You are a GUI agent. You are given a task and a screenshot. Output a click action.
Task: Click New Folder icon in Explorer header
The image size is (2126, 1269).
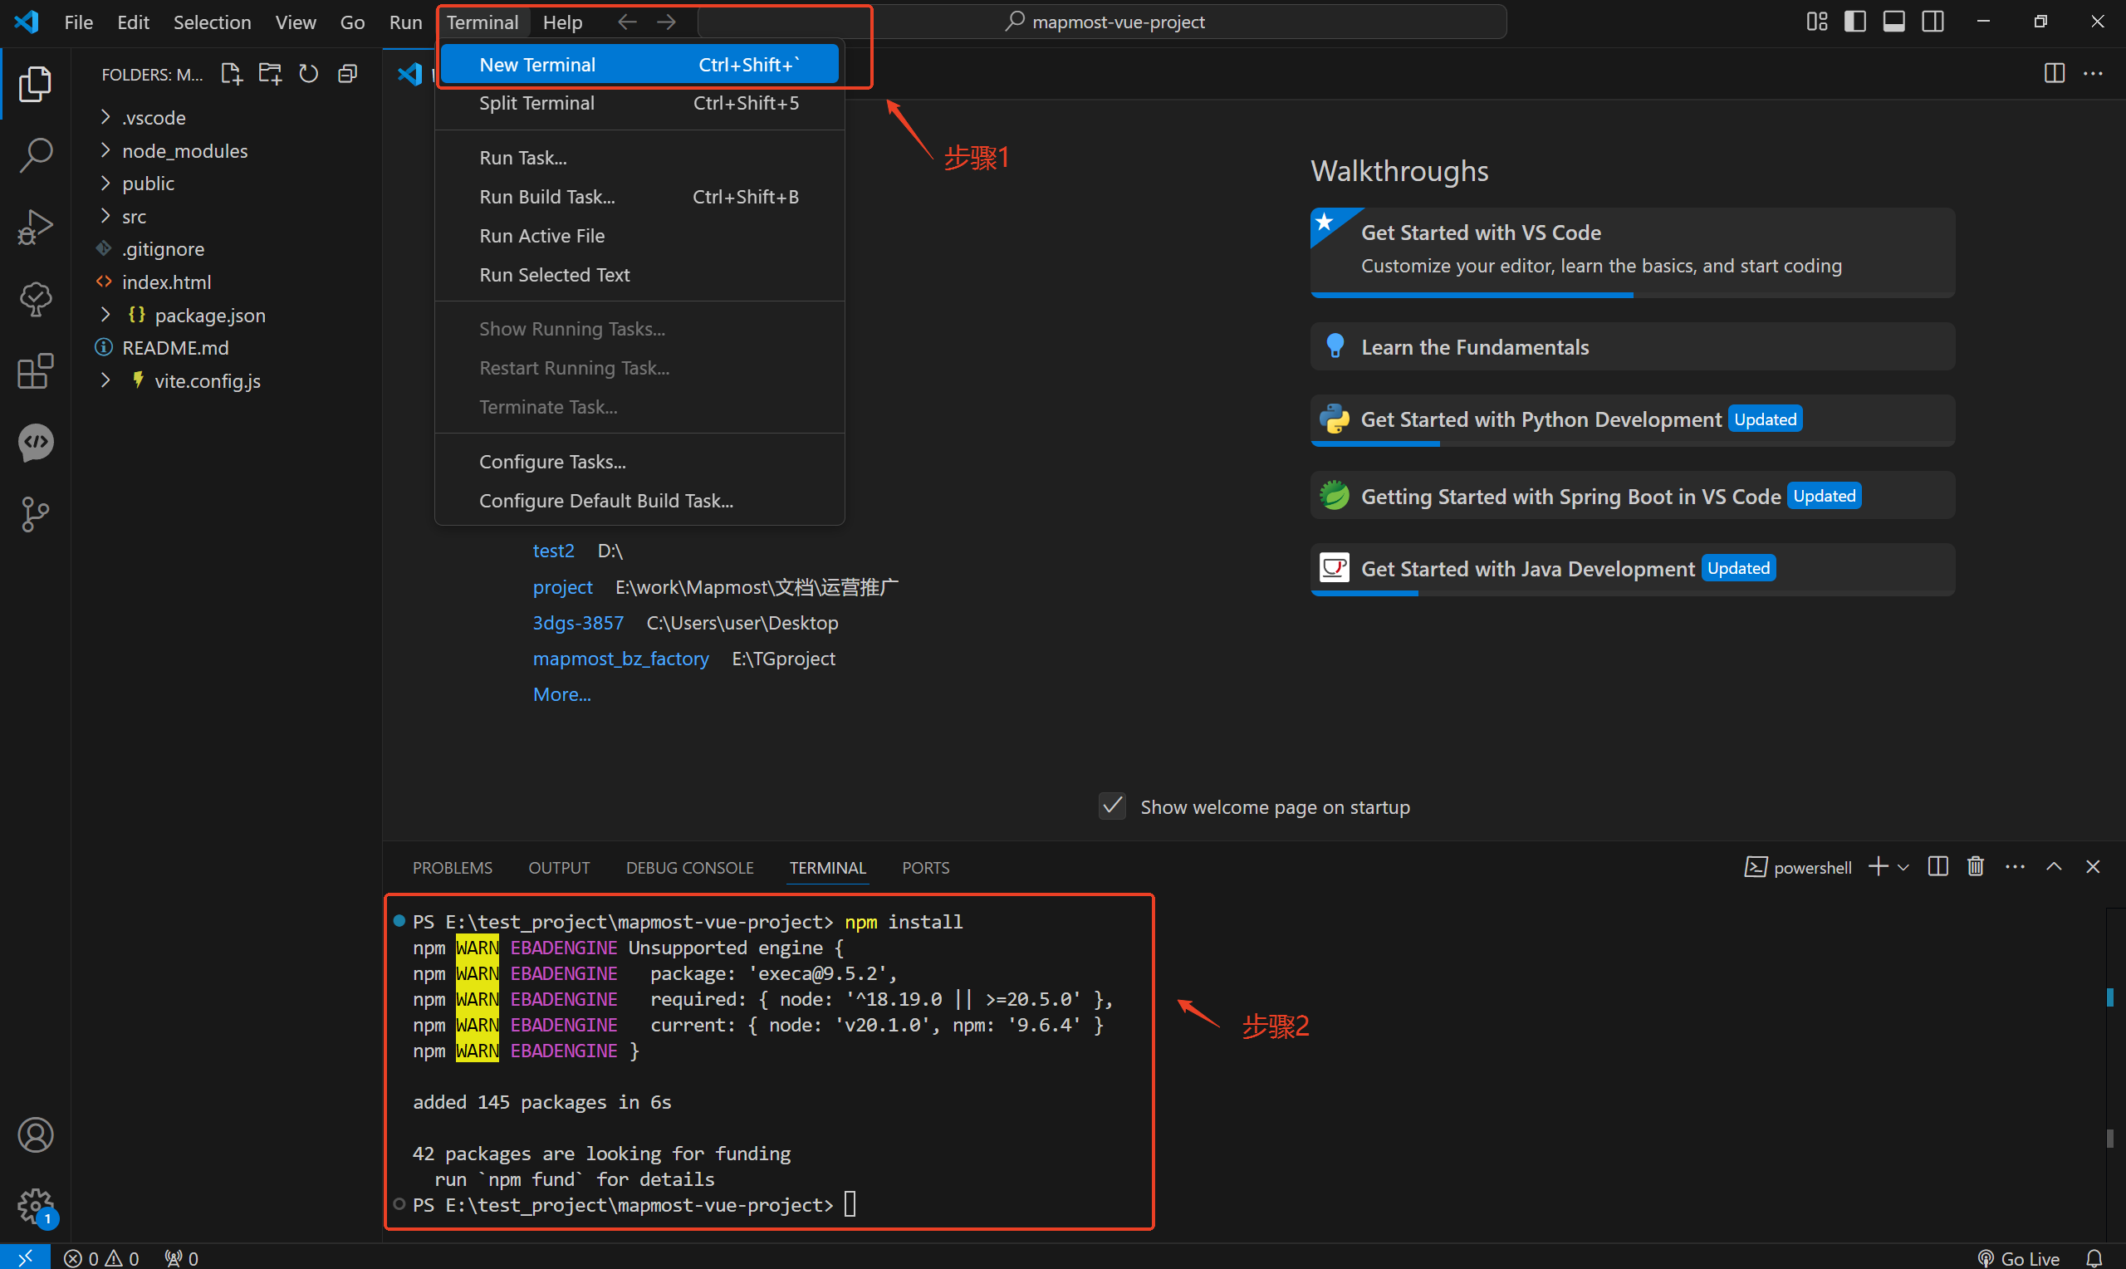point(270,74)
